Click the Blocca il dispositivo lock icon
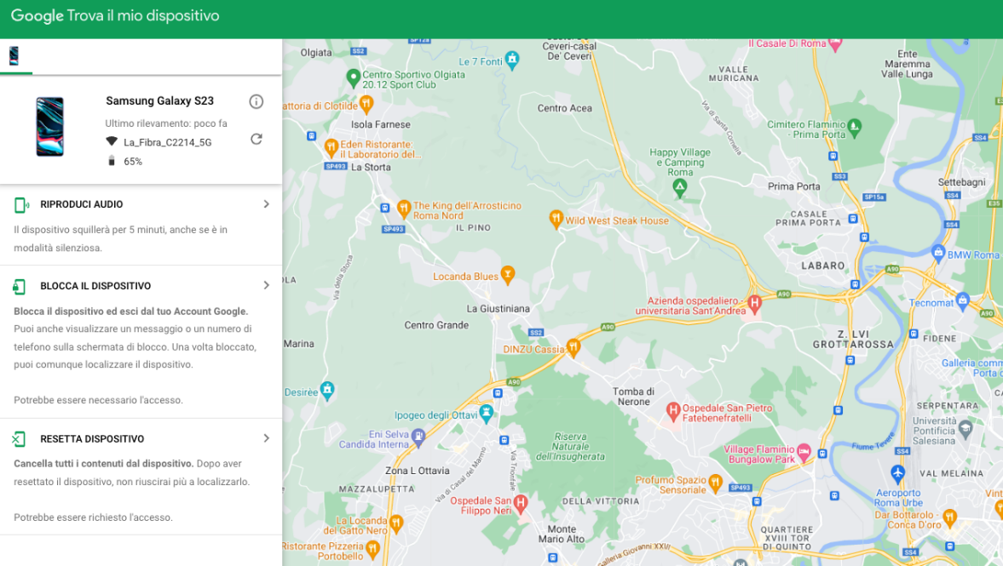Screen dimensions: 1003x566 (x=19, y=286)
